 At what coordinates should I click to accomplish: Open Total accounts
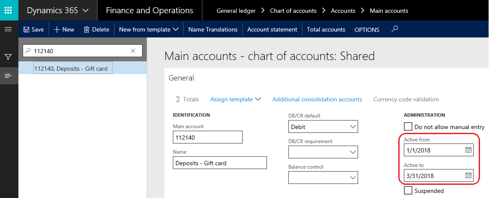coord(326,29)
